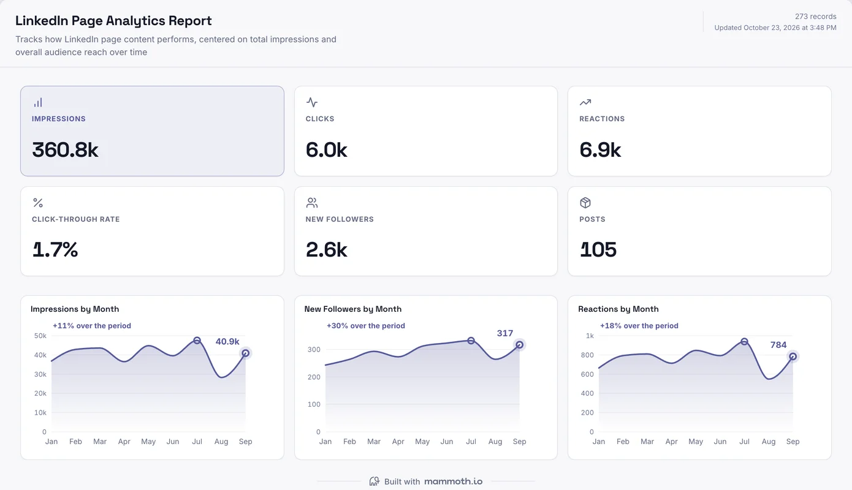Screen dimensions: 852x490
Task: Click the trending arrow icon on Reactions card
Action: tap(585, 102)
